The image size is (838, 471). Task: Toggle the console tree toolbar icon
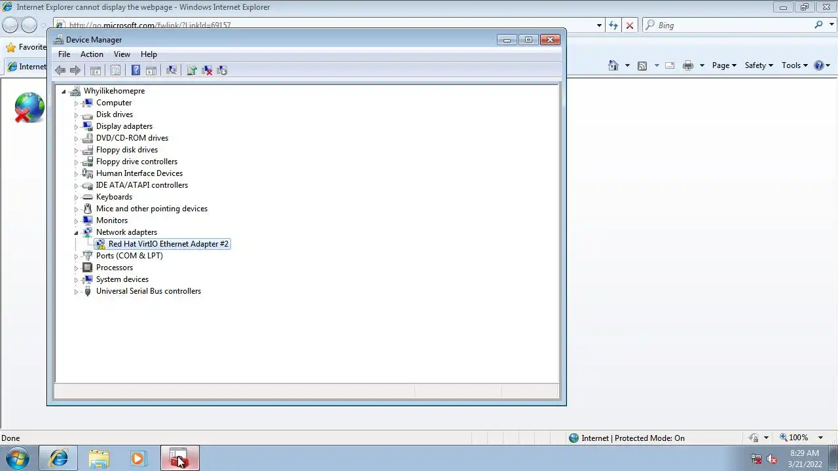pyautogui.click(x=96, y=70)
